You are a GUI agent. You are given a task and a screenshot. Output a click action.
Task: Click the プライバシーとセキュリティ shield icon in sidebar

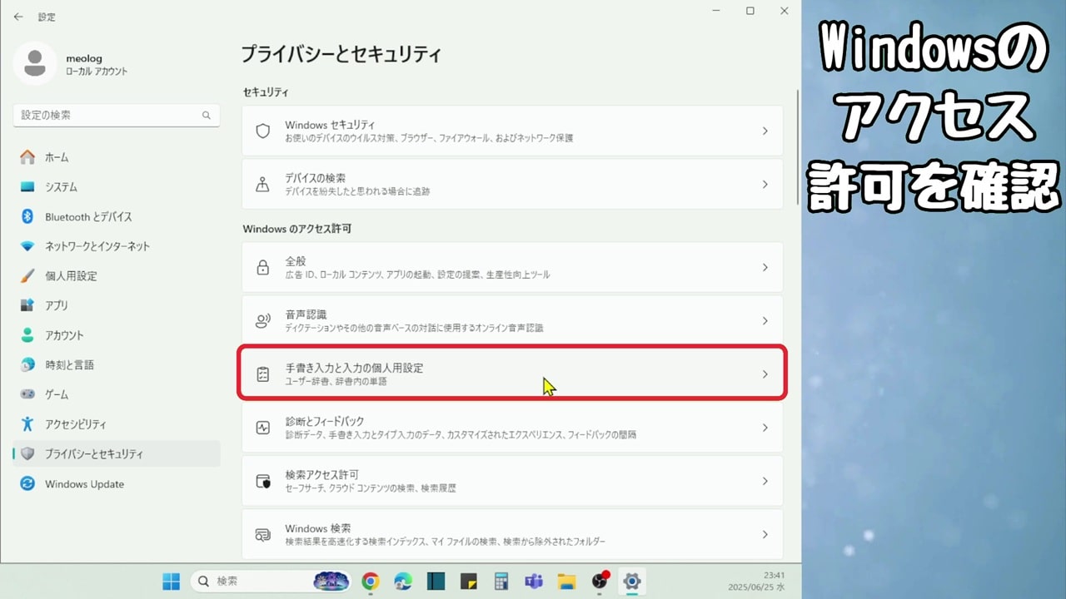coord(27,454)
